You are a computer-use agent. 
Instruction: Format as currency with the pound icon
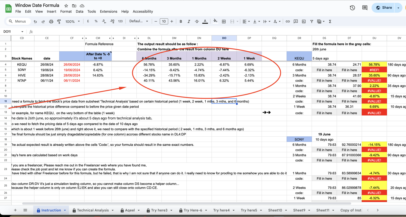[x=88, y=21]
